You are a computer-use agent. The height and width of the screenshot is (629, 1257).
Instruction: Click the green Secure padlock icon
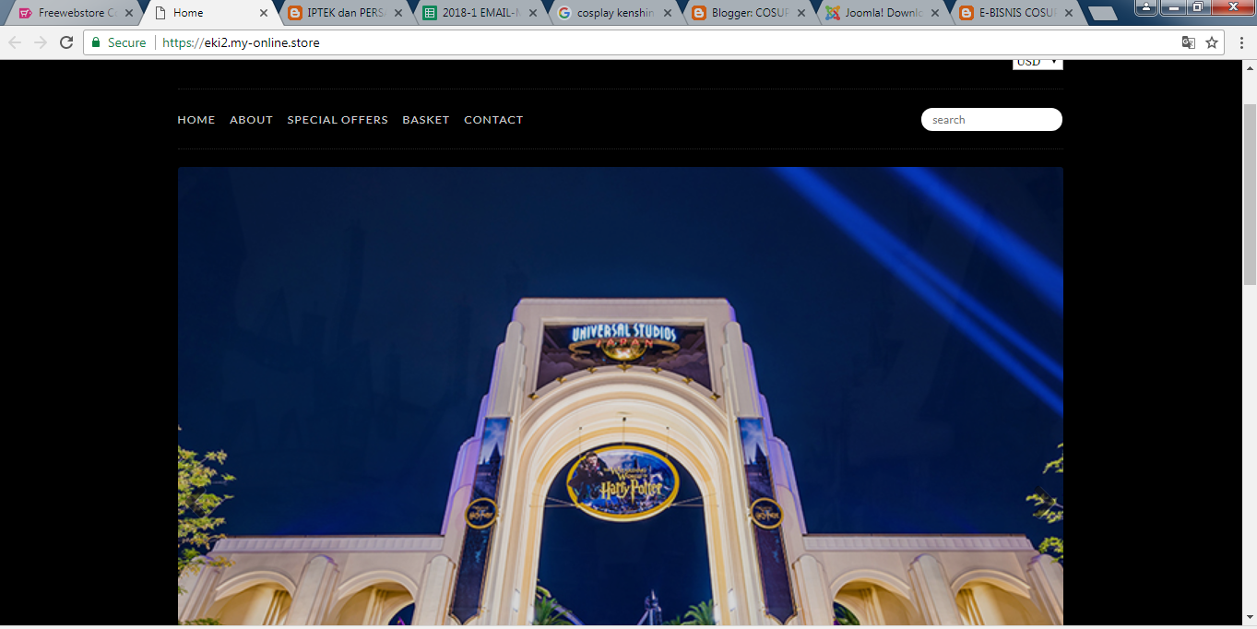pos(96,42)
